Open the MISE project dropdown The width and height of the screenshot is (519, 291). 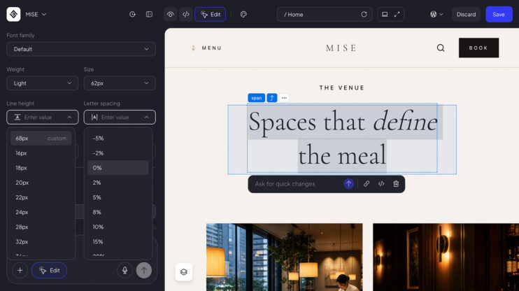pyautogui.click(x=36, y=14)
